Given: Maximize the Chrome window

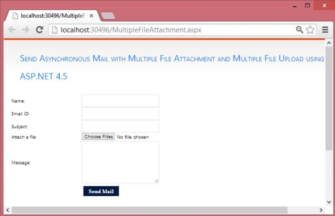Looking at the screenshot, I should (x=307, y=6).
